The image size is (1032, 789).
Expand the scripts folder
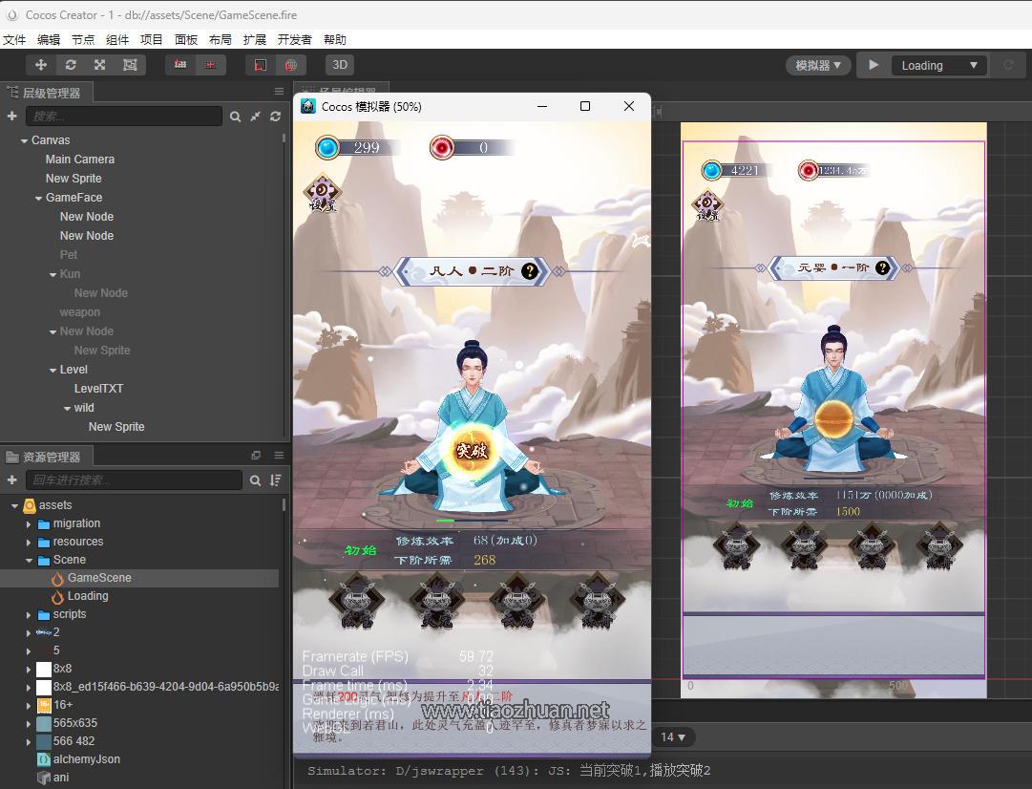(x=29, y=615)
